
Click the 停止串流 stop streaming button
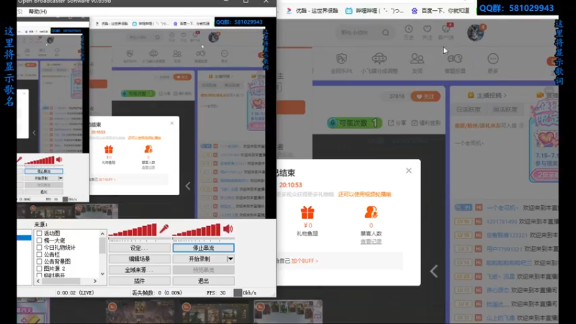pos(204,248)
